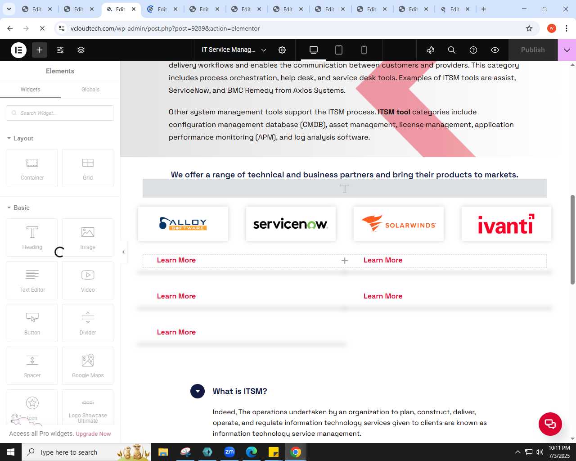
Task: Expand the Publish save options arrow
Action: [567, 50]
